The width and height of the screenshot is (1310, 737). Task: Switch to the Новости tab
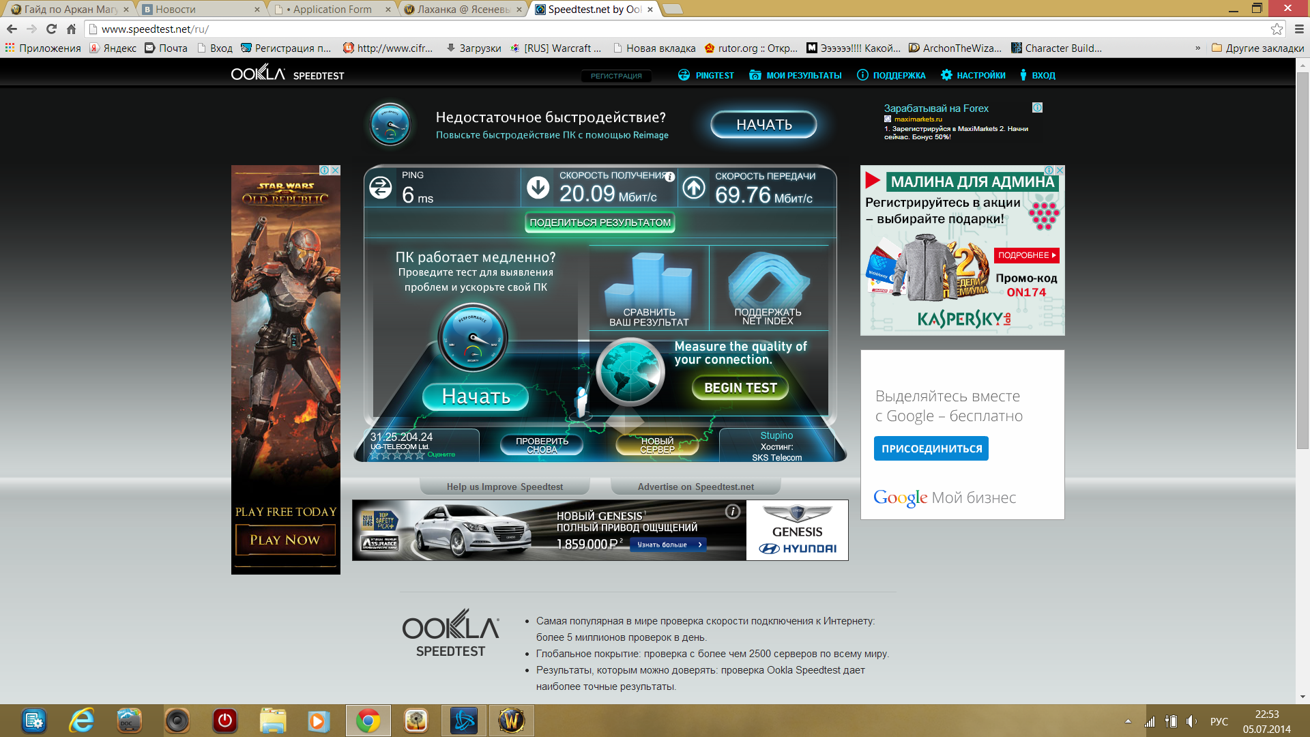pyautogui.click(x=201, y=9)
